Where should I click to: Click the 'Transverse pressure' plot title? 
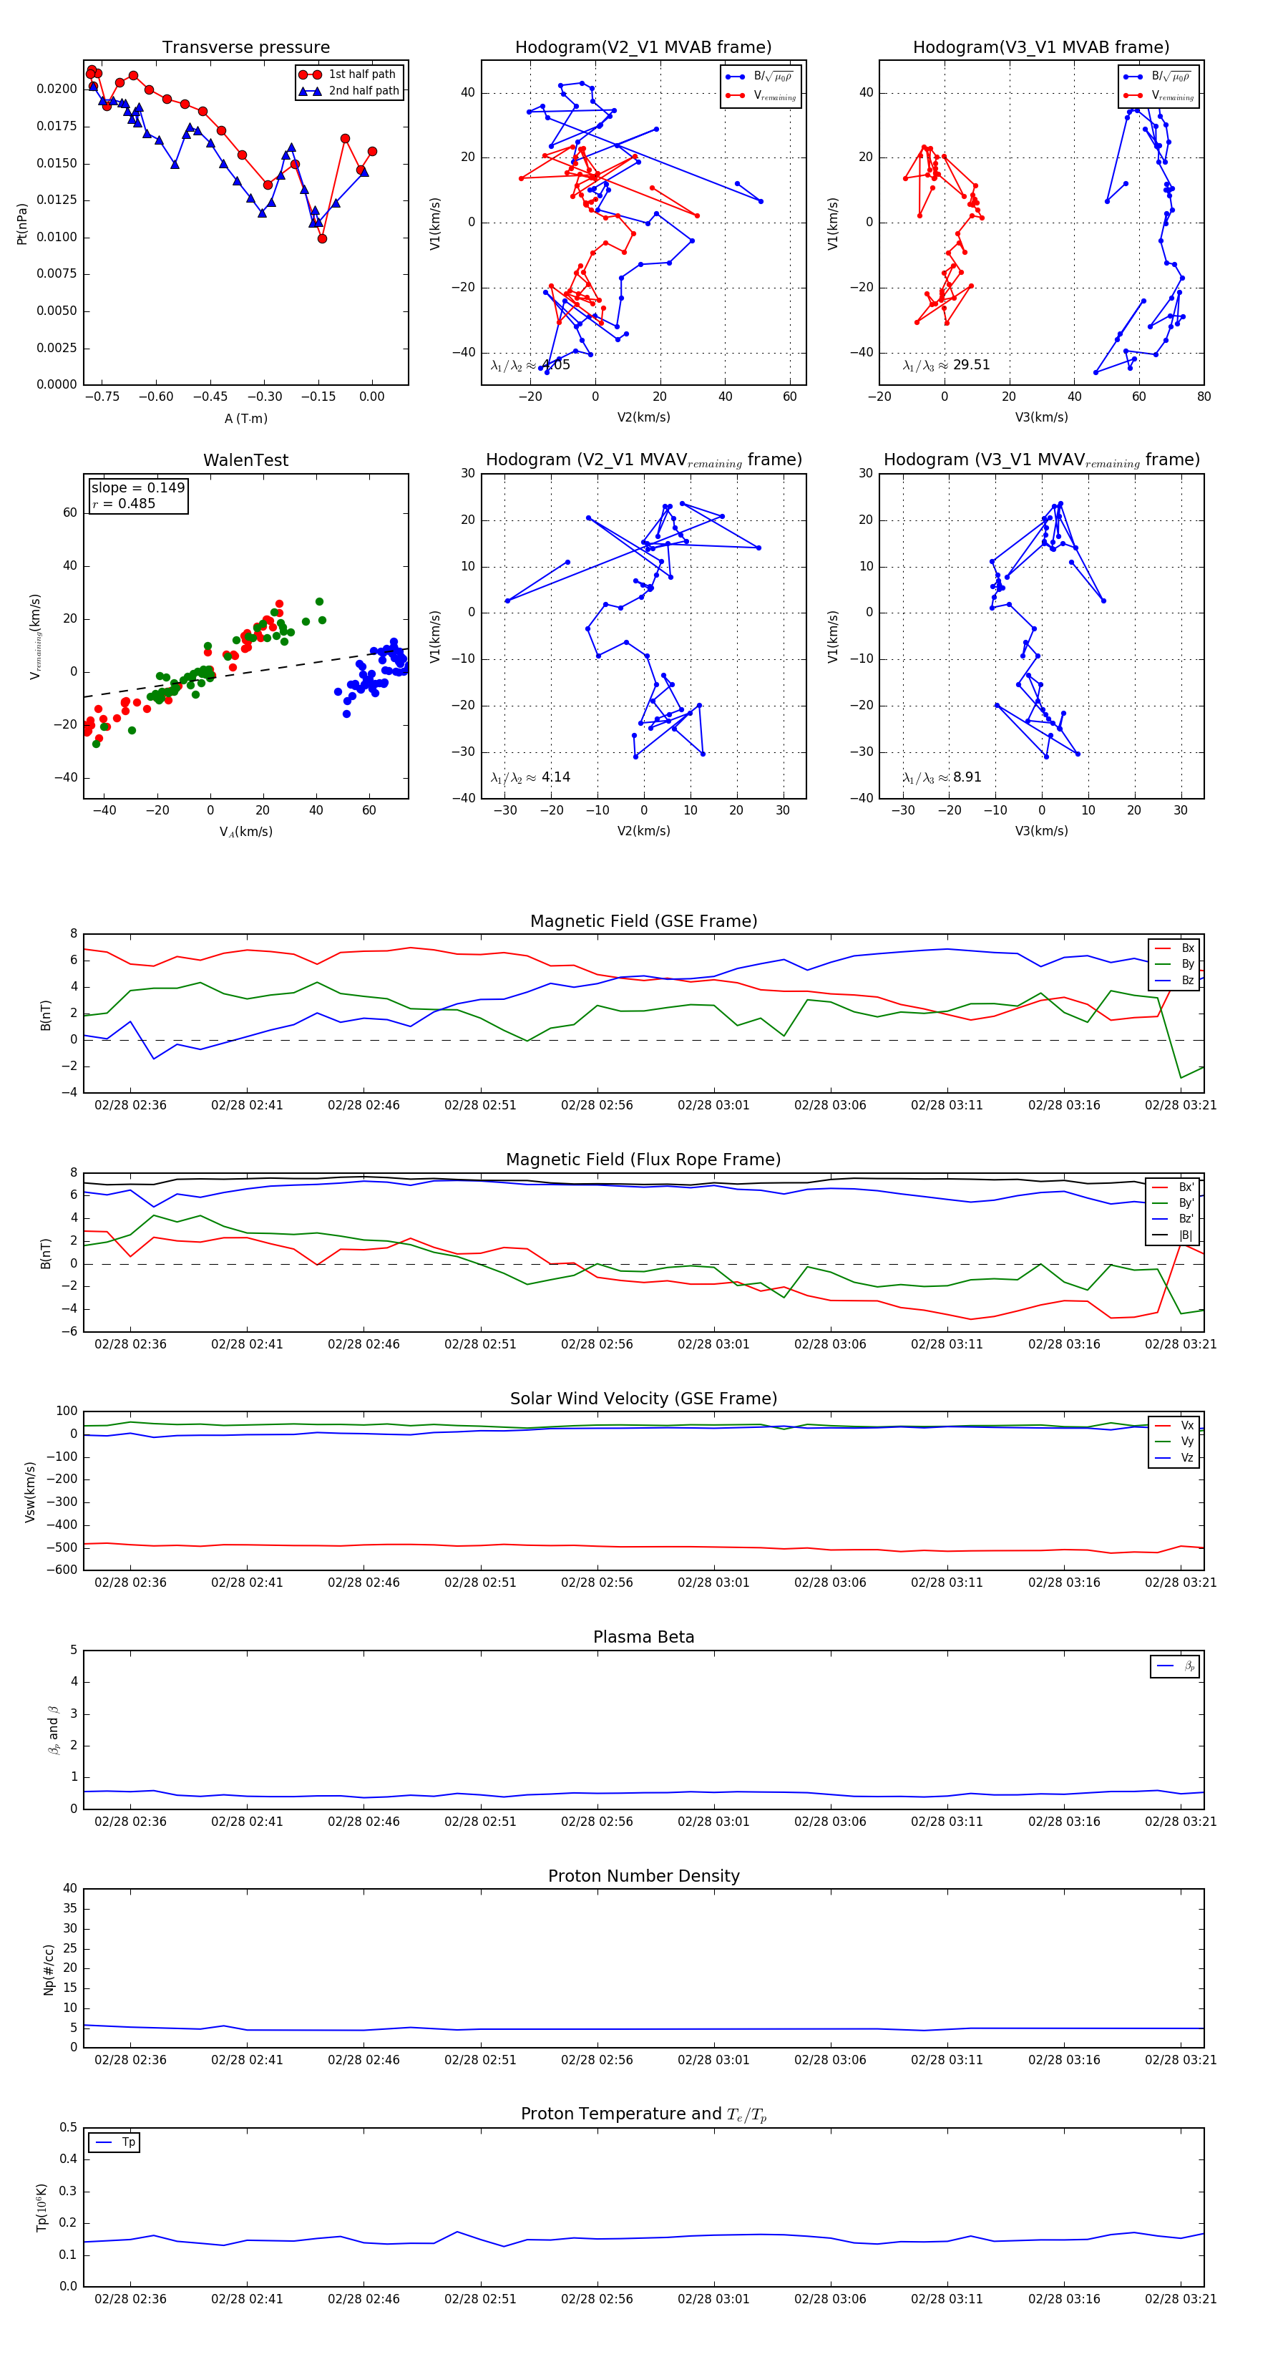coord(245,48)
